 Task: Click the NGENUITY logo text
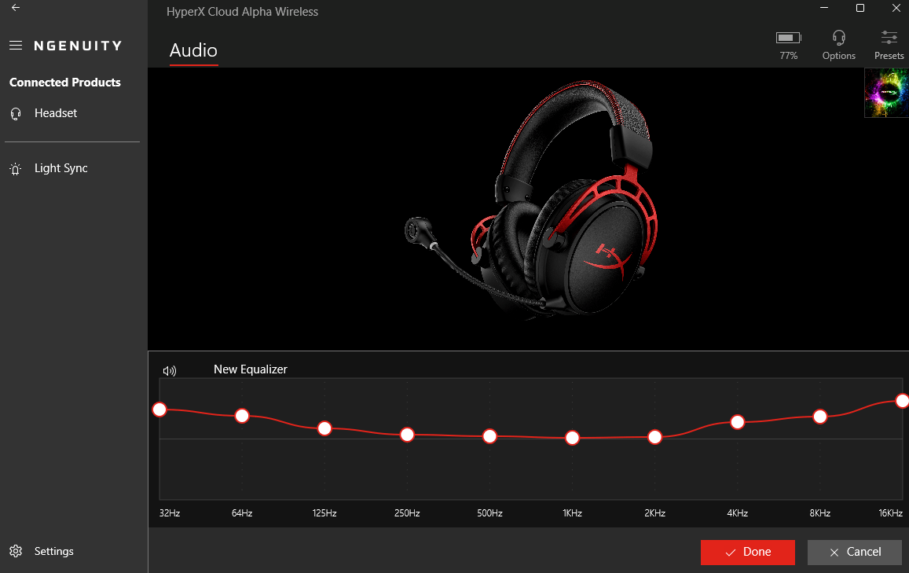79,46
